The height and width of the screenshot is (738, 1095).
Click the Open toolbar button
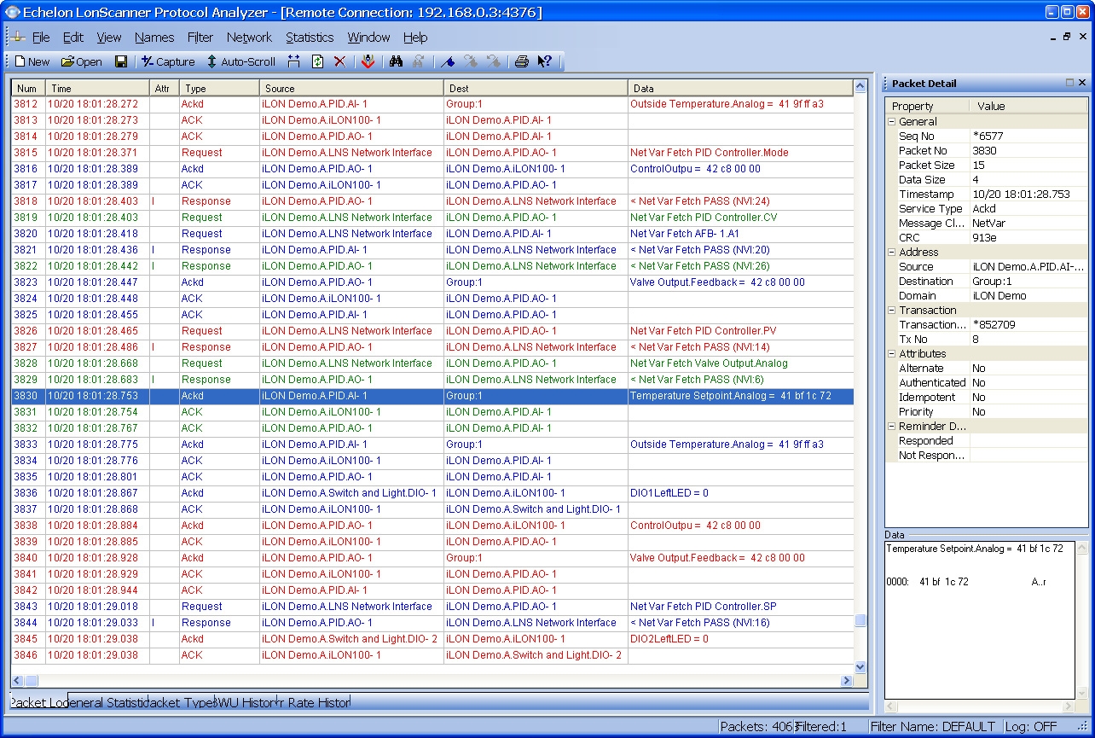pos(81,61)
